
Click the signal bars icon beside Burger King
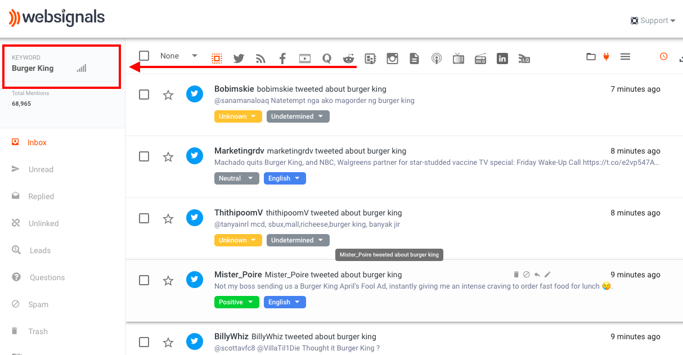(x=82, y=68)
